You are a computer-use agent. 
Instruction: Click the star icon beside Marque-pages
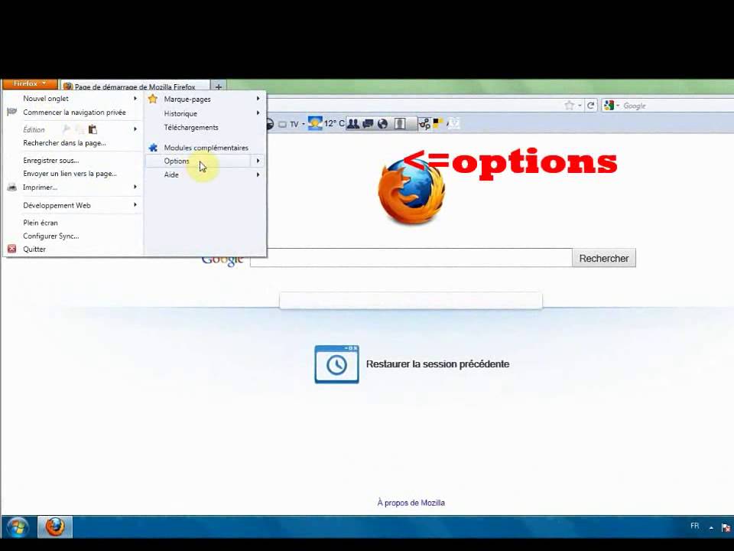click(153, 99)
